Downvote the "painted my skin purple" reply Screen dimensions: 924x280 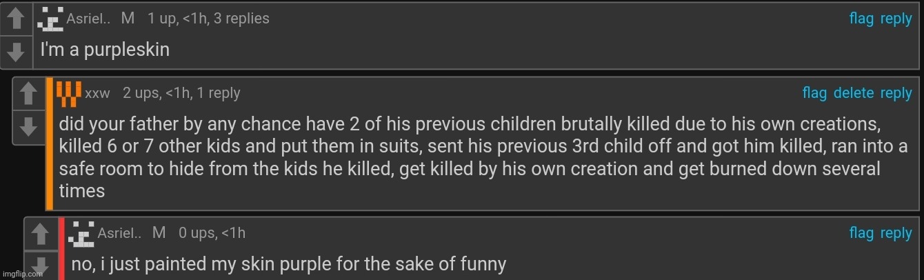[41, 266]
